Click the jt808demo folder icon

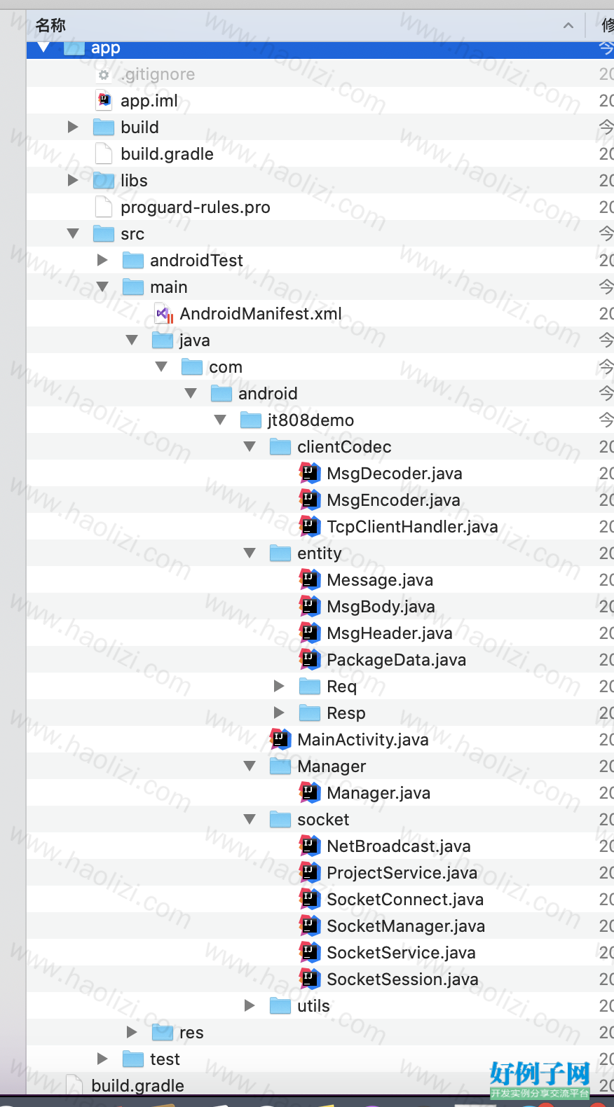251,420
